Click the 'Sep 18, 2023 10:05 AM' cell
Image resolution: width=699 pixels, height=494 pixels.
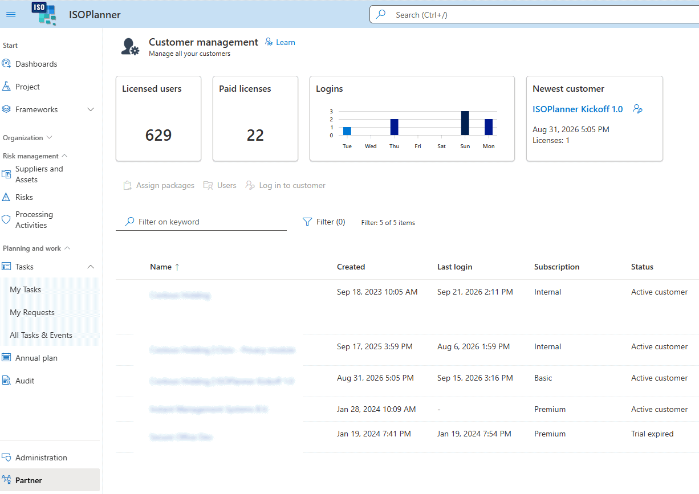377,292
